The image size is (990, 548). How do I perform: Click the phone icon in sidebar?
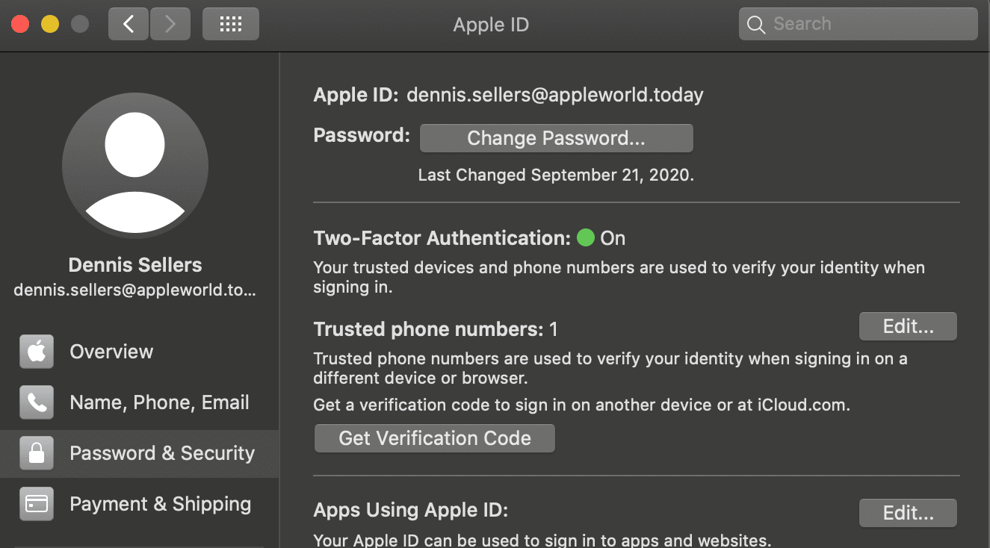(x=37, y=402)
